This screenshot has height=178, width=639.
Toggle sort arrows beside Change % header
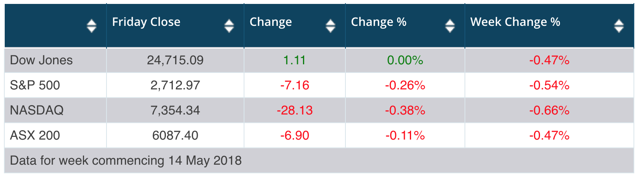[450, 26]
